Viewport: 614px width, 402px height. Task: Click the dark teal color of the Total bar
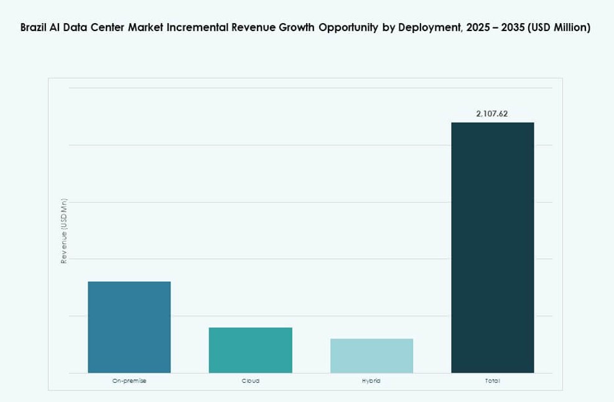(x=492, y=187)
